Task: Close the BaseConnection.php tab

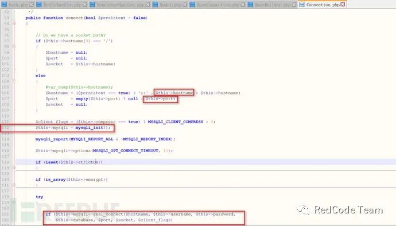Action: tap(243, 5)
